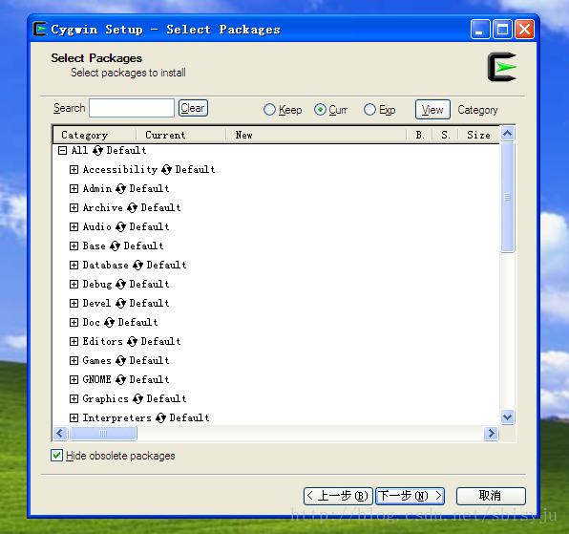Viewport: 569px width, 534px height.
Task: Click the cycle icon next to GNOME
Action: 120,379
